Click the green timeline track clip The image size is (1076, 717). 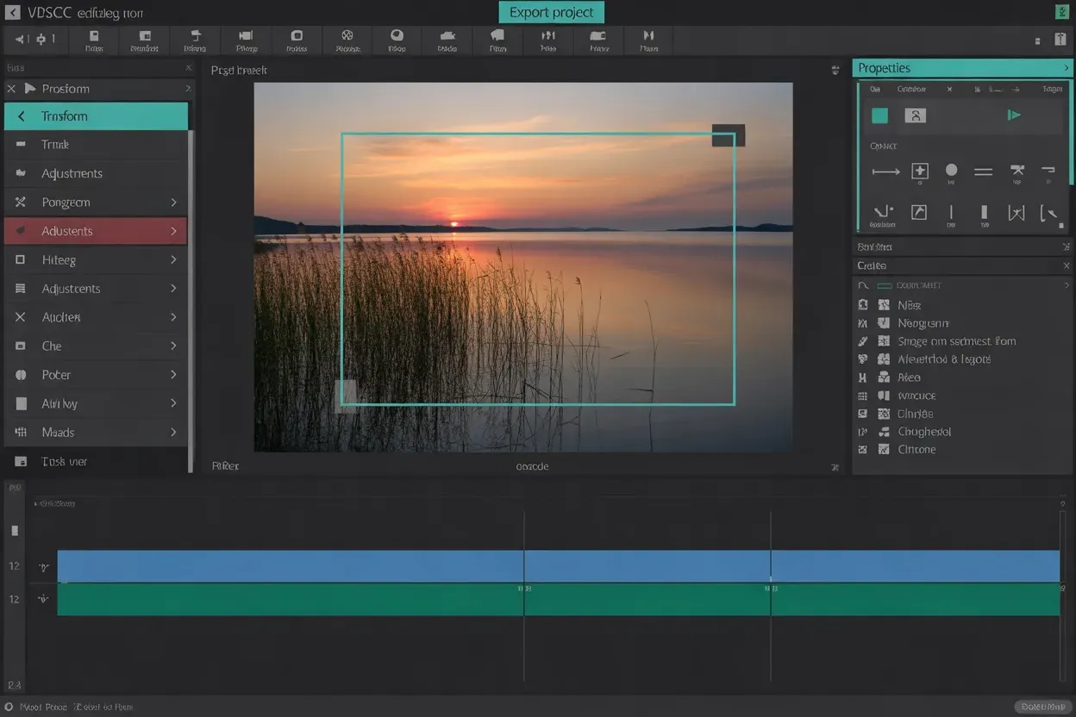click(x=559, y=600)
